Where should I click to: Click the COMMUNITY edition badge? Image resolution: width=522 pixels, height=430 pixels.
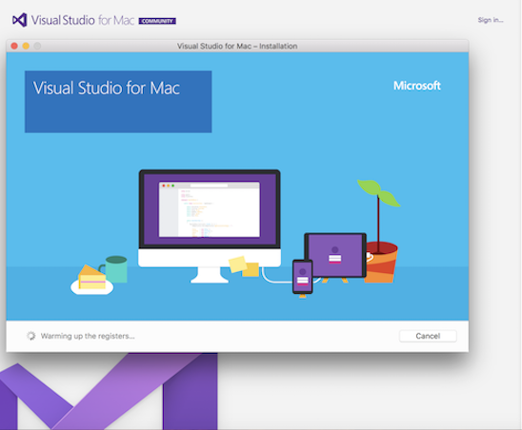(157, 21)
